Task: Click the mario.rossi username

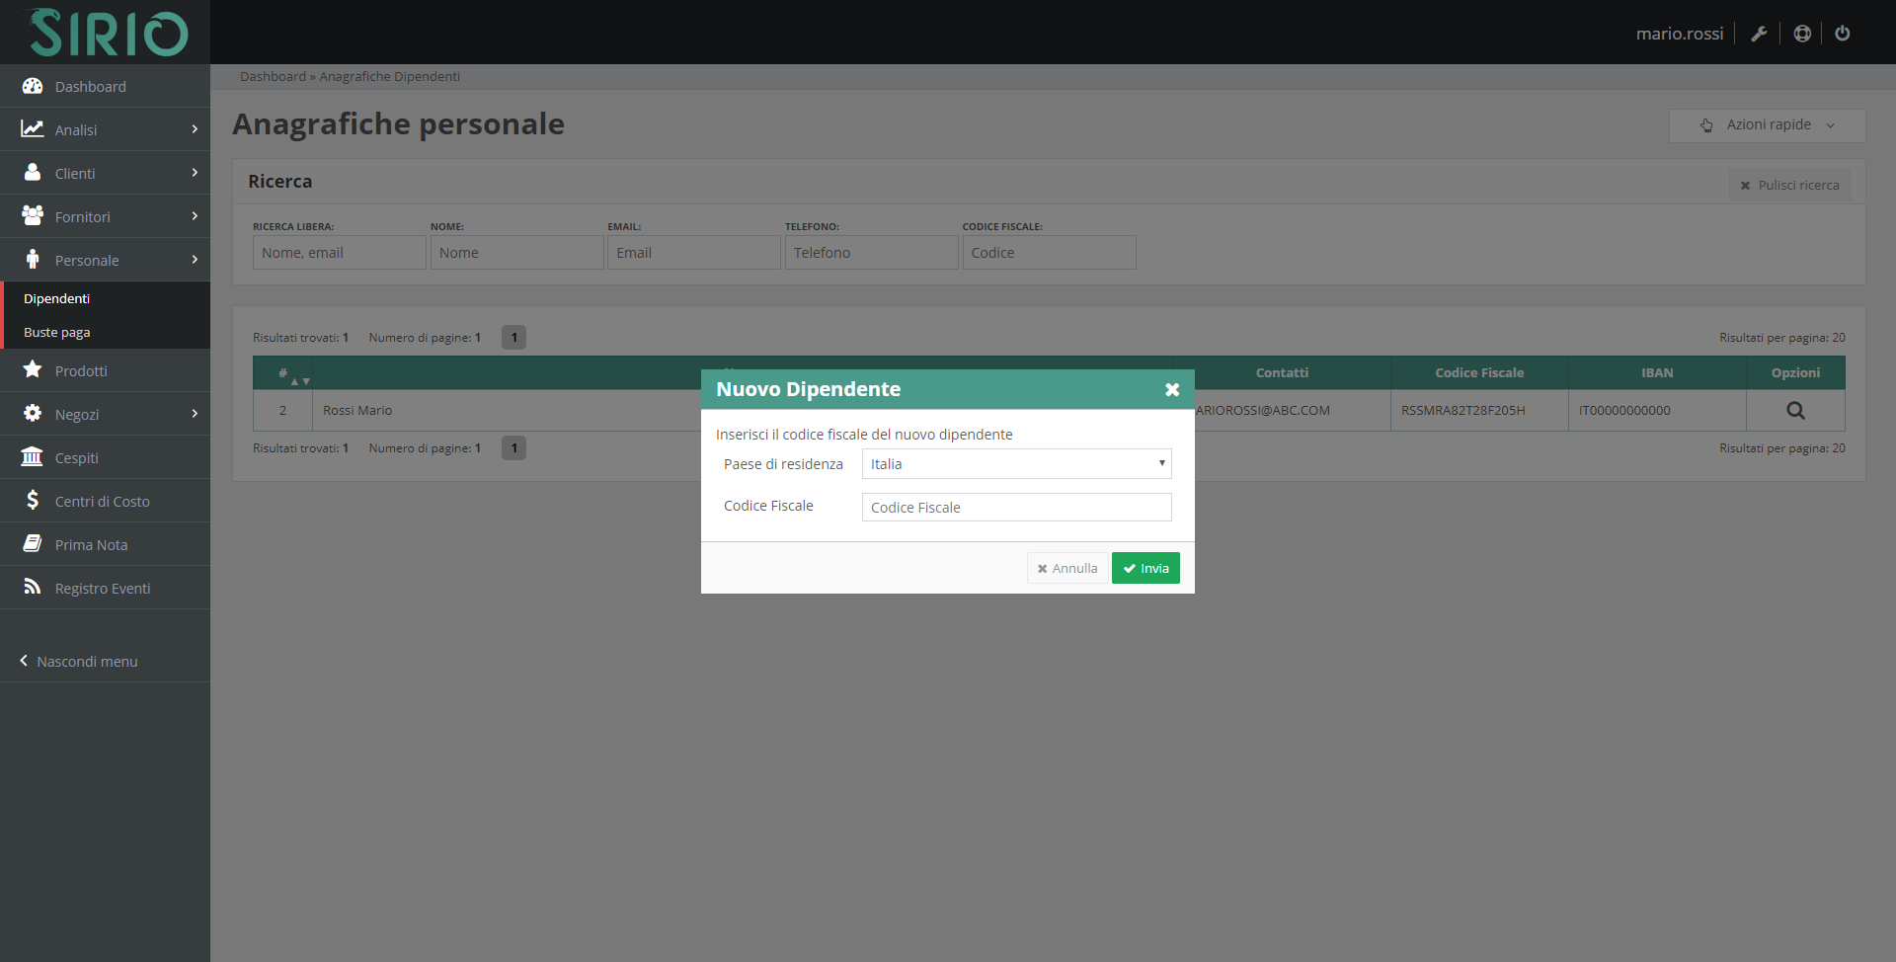Action: pyautogui.click(x=1679, y=34)
